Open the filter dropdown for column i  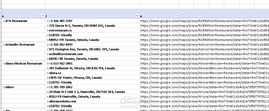[137, 16]
